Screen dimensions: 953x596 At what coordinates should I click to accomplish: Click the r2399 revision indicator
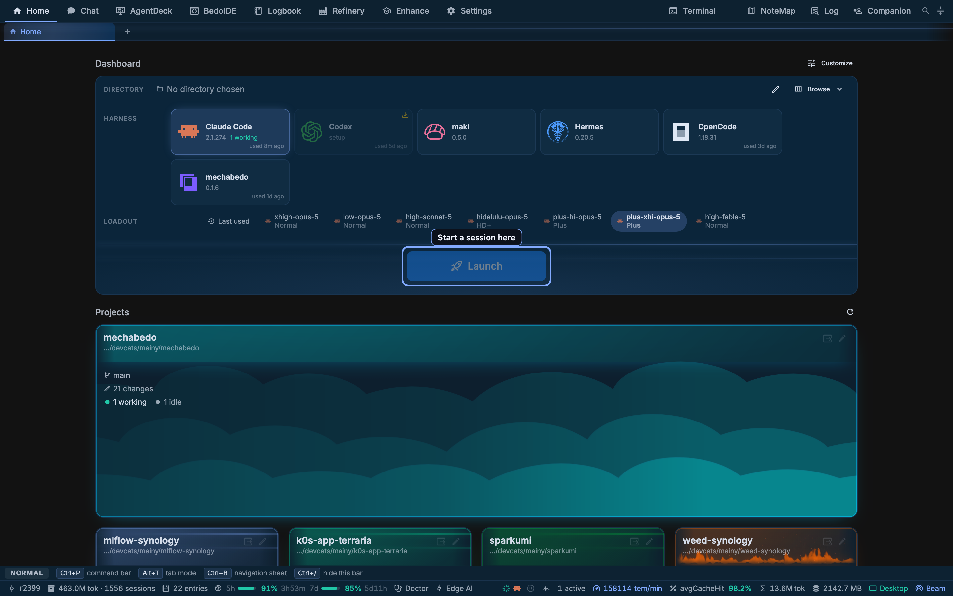pyautogui.click(x=24, y=588)
